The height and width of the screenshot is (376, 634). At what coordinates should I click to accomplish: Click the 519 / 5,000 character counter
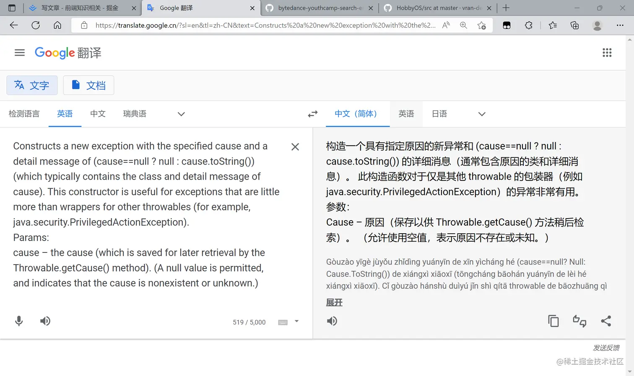pos(249,322)
